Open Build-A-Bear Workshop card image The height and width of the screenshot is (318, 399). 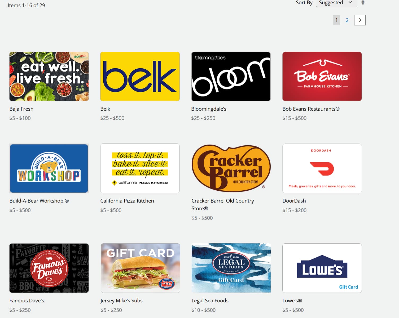pyautogui.click(x=49, y=168)
